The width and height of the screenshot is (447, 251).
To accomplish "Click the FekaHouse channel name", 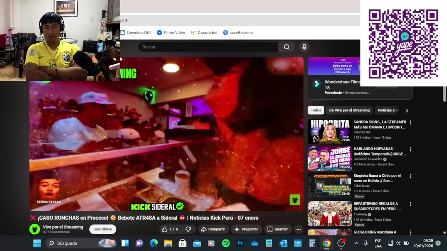I will pos(361,186).
